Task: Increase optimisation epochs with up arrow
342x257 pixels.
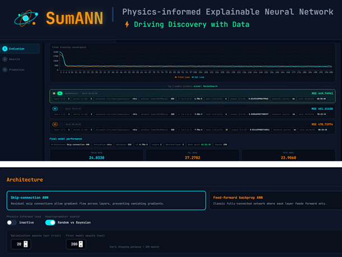Action: [26, 242]
